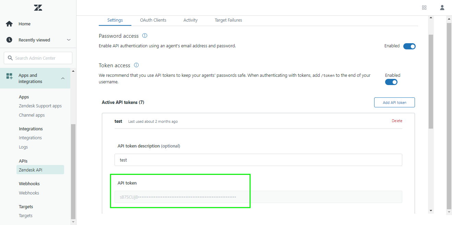
Task: Click the Apps and integrations icon
Action: tap(9, 76)
